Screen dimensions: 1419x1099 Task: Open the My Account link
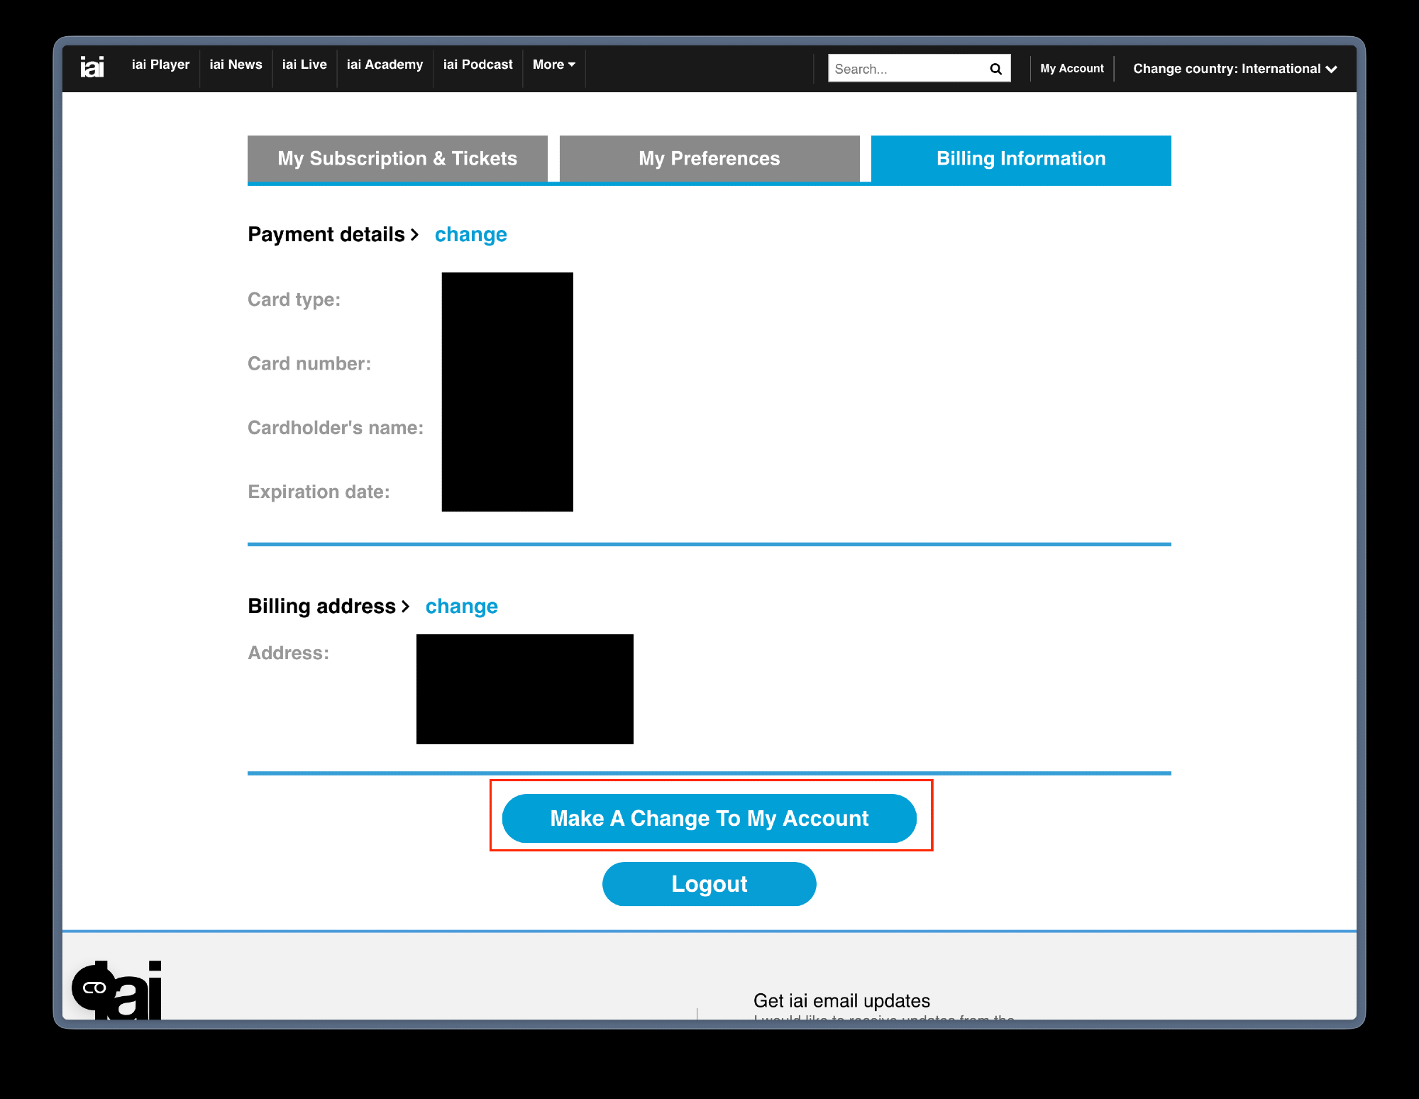(1071, 69)
